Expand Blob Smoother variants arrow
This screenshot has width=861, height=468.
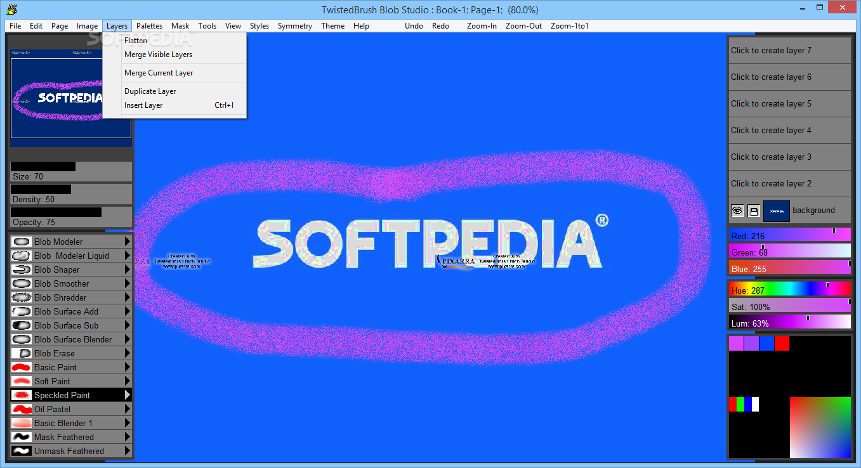[128, 283]
